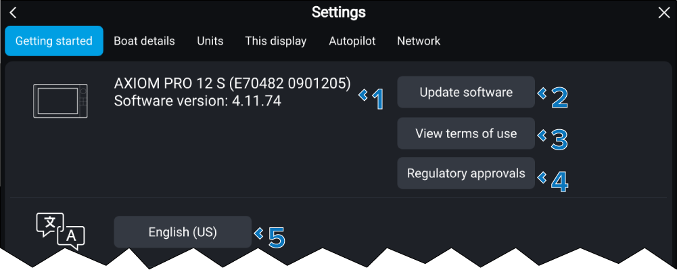Click the language translation icon

(60, 231)
